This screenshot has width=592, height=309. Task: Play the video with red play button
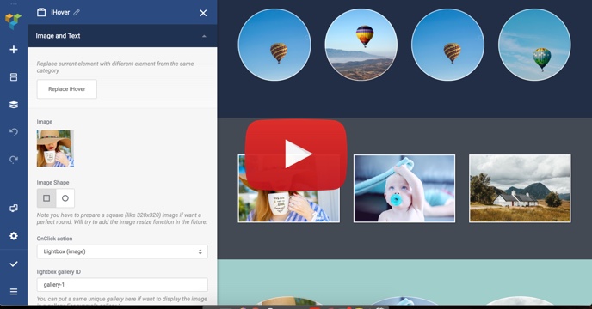(x=296, y=154)
